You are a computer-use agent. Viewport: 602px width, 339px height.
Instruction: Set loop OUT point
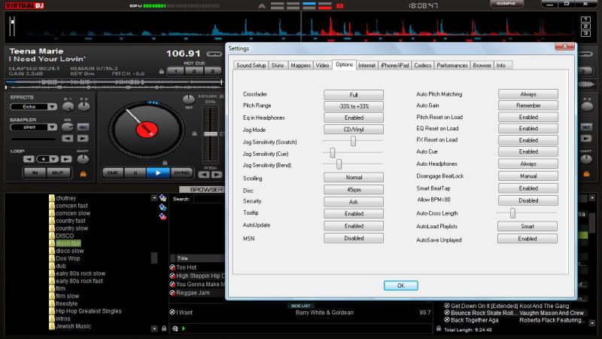tap(58, 173)
